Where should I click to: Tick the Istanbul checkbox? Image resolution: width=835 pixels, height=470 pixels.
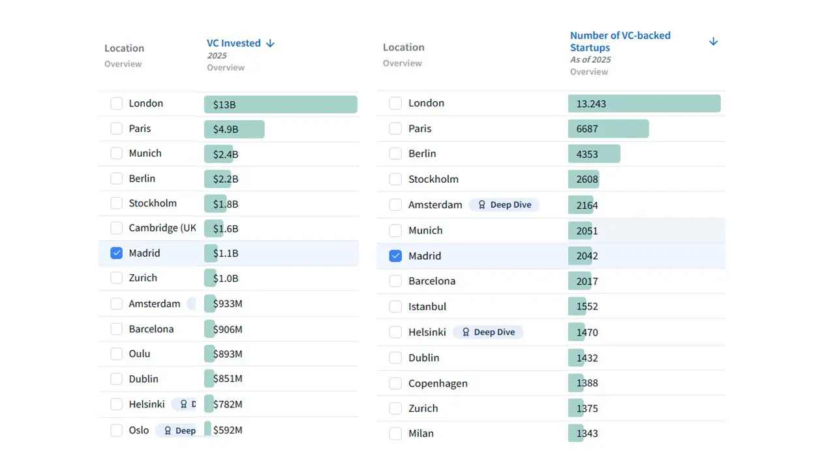(x=395, y=307)
